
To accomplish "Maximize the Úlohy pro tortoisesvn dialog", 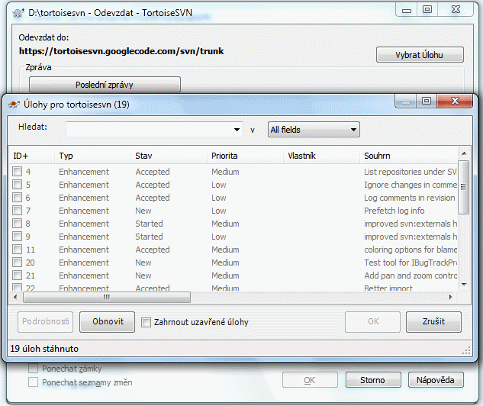I will pyautogui.click(x=427, y=101).
